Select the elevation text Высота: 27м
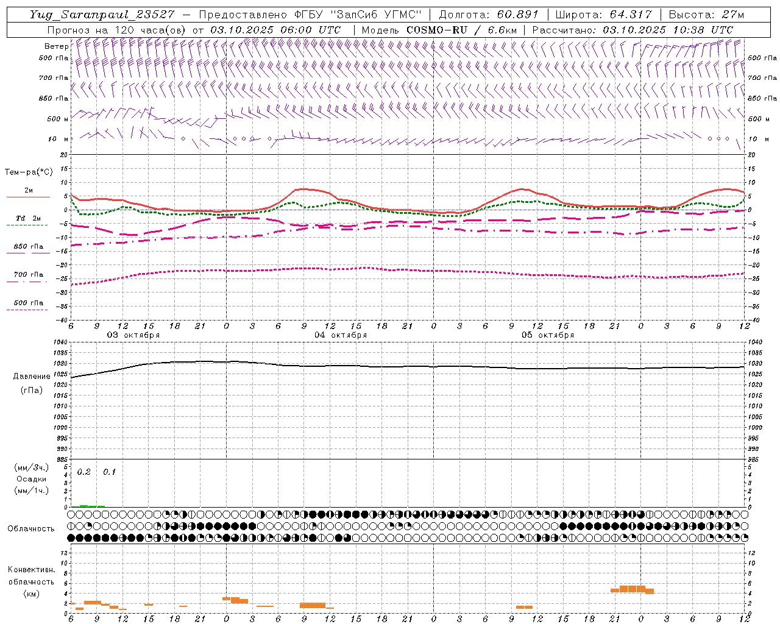 click(x=706, y=15)
